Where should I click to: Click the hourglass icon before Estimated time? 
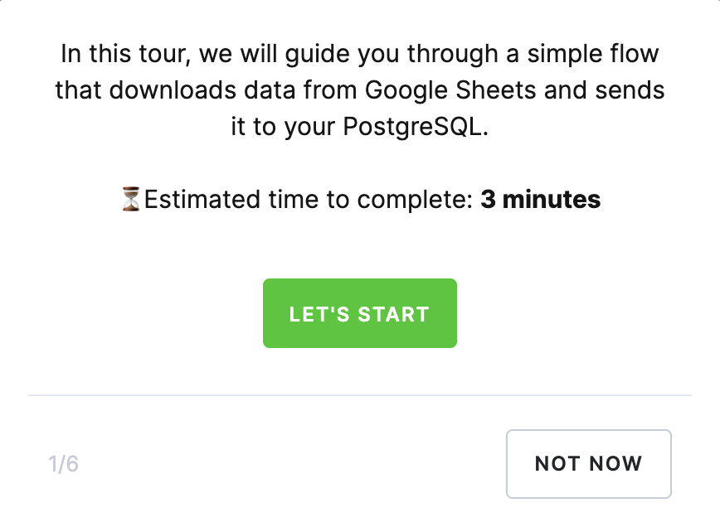coord(131,200)
